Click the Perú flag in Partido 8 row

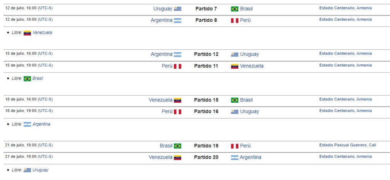coord(235,20)
